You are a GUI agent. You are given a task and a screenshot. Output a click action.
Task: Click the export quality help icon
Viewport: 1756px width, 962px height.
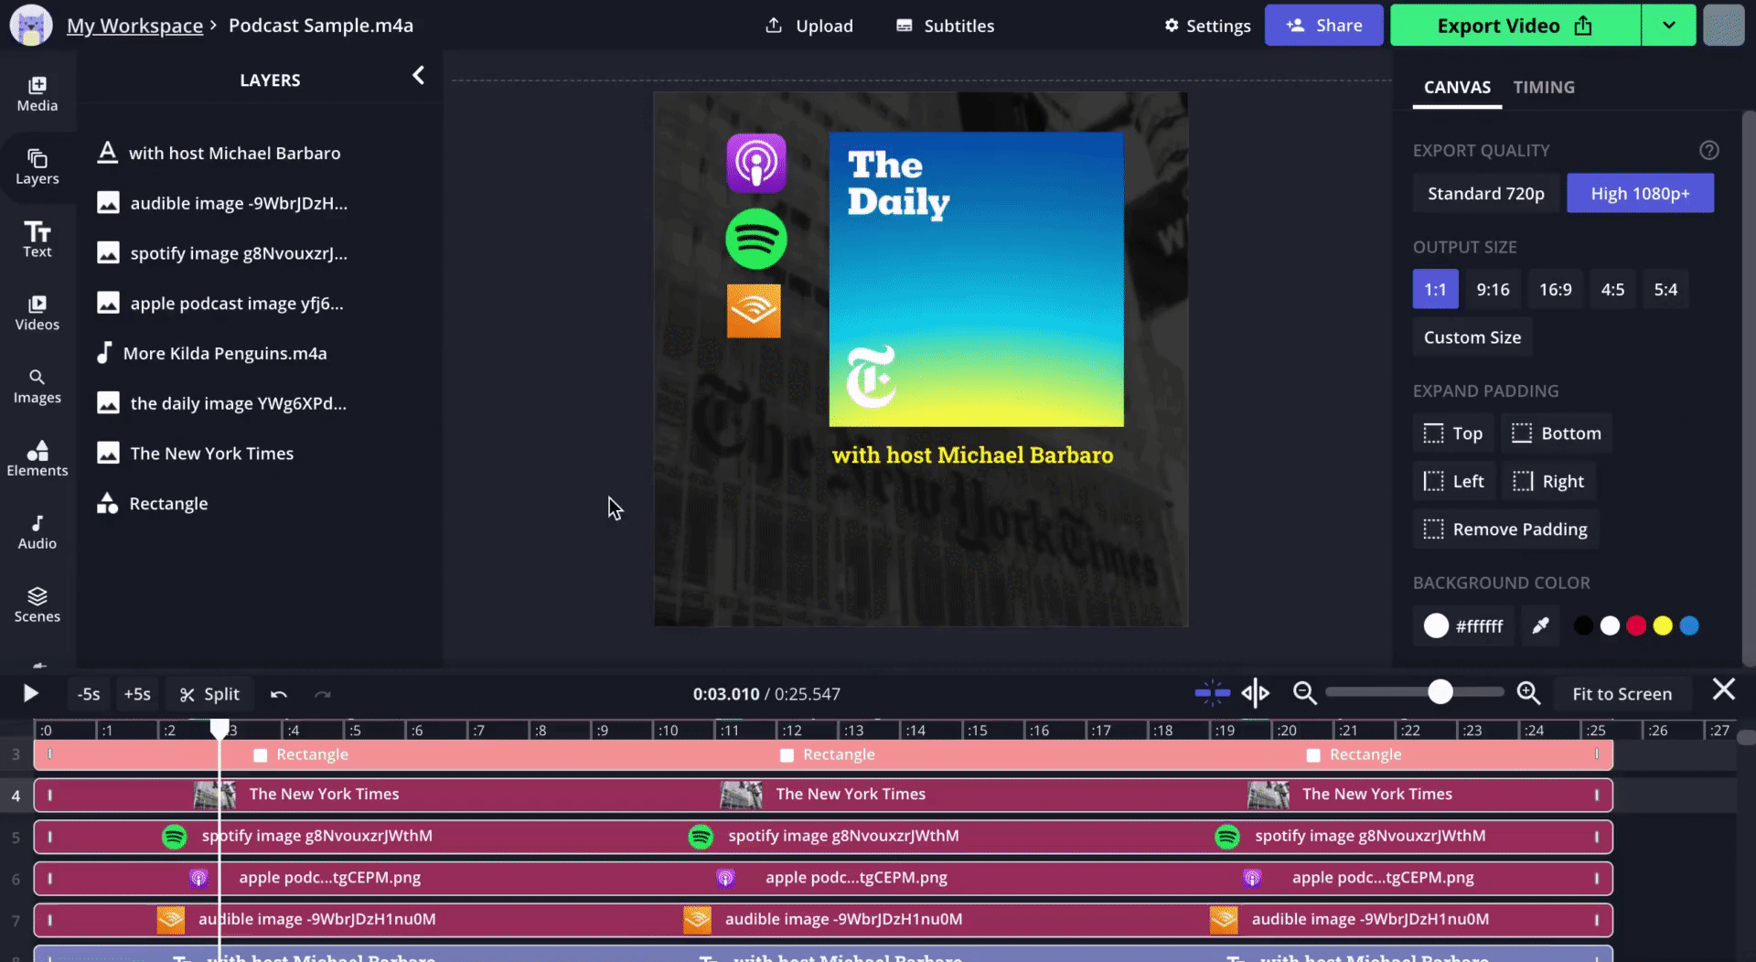1708,150
